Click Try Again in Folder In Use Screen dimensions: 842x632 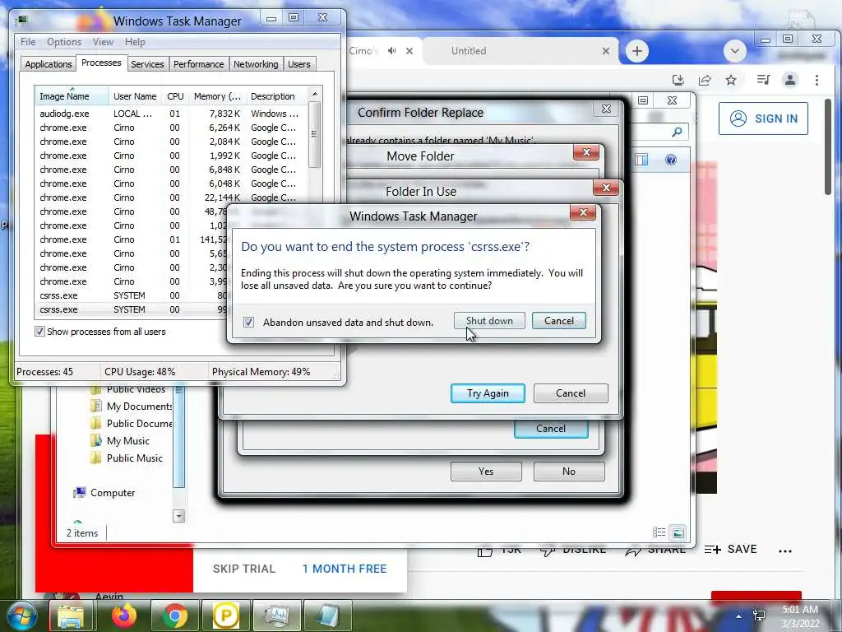488,393
